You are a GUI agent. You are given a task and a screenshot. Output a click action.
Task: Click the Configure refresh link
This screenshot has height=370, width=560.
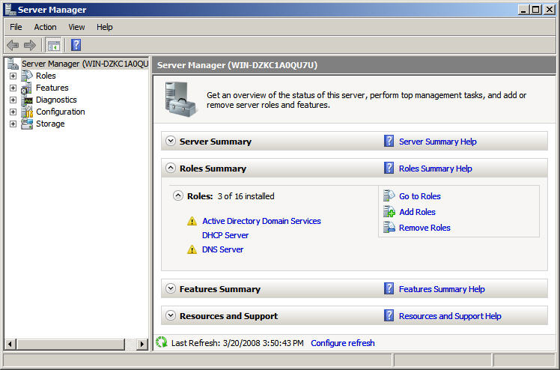(x=342, y=343)
